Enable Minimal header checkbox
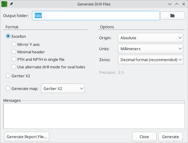This screenshot has height=143, width=188. pyautogui.click(x=14, y=52)
